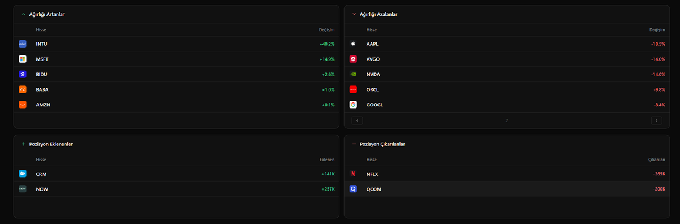
Task: Click the Eklenen column header
Action: click(327, 160)
